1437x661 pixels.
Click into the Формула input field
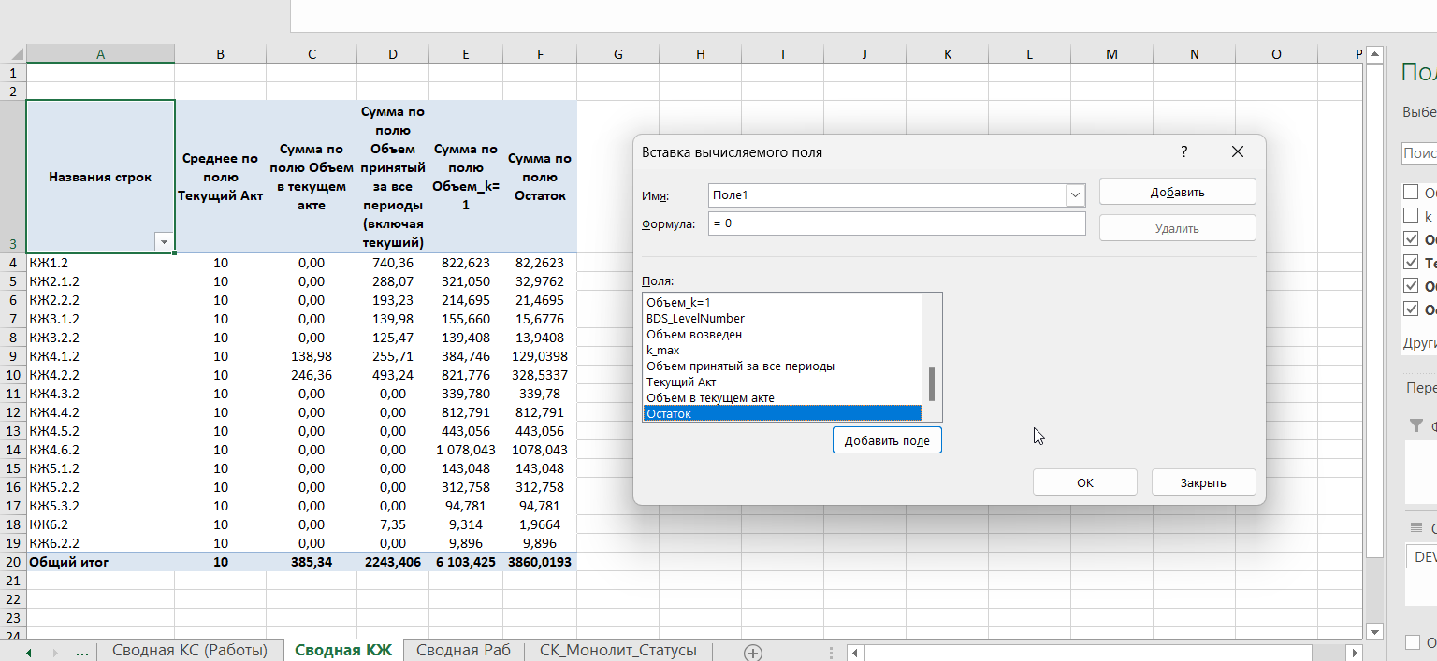[896, 224]
